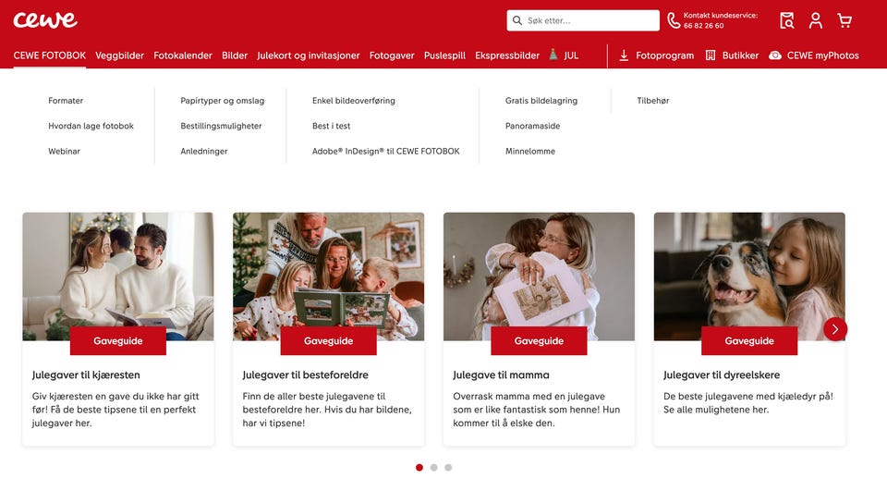Click the search magnifier icon
The width and height of the screenshot is (887, 491).
[517, 20]
